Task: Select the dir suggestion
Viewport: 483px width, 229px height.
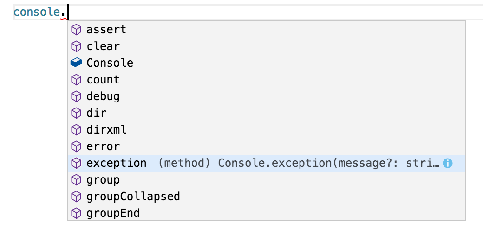Action: click(x=267, y=113)
